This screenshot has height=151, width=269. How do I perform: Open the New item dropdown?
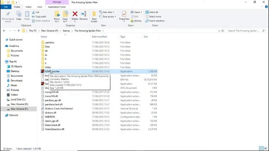pos(107,12)
